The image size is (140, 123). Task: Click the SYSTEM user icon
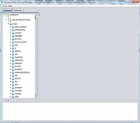pyautogui.click(x=13, y=91)
